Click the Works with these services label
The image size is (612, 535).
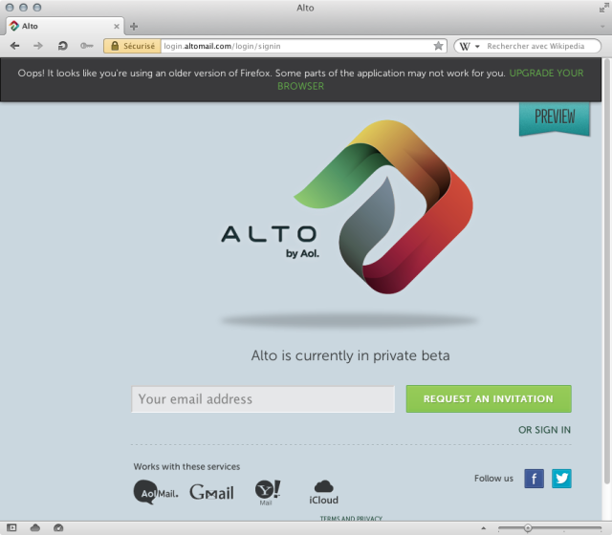(x=186, y=467)
